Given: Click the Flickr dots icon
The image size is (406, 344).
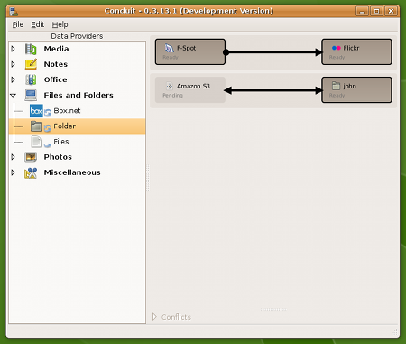Looking at the screenshot, I should pos(337,48).
